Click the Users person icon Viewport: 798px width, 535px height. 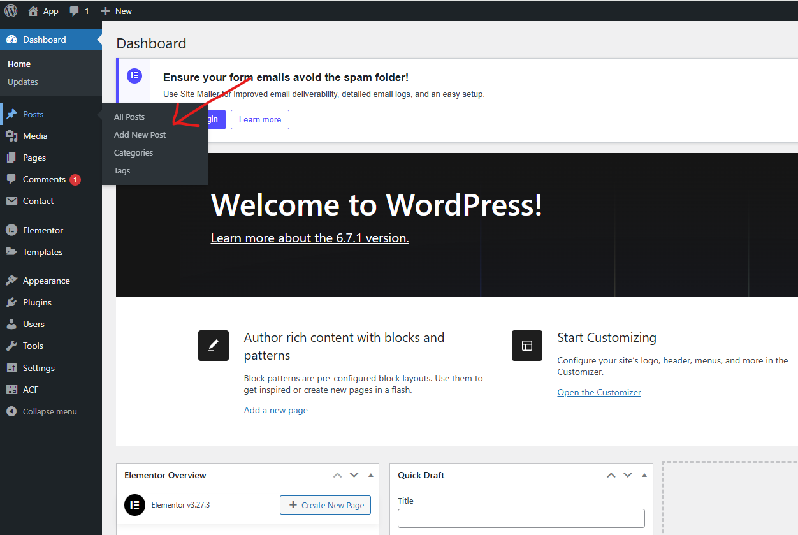[11, 324]
